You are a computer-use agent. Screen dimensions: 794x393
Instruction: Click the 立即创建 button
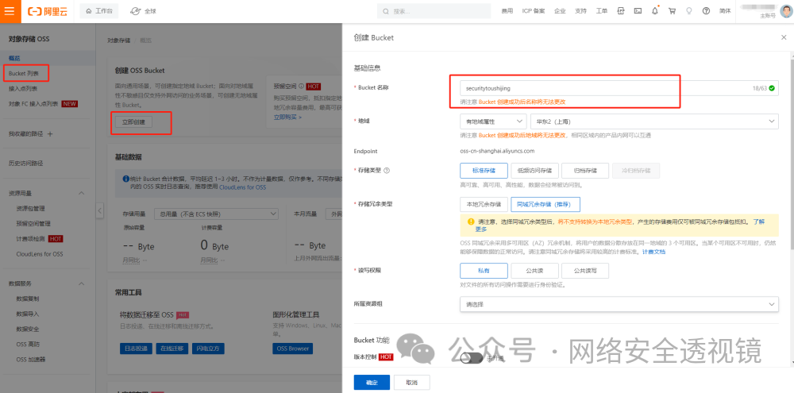point(133,122)
